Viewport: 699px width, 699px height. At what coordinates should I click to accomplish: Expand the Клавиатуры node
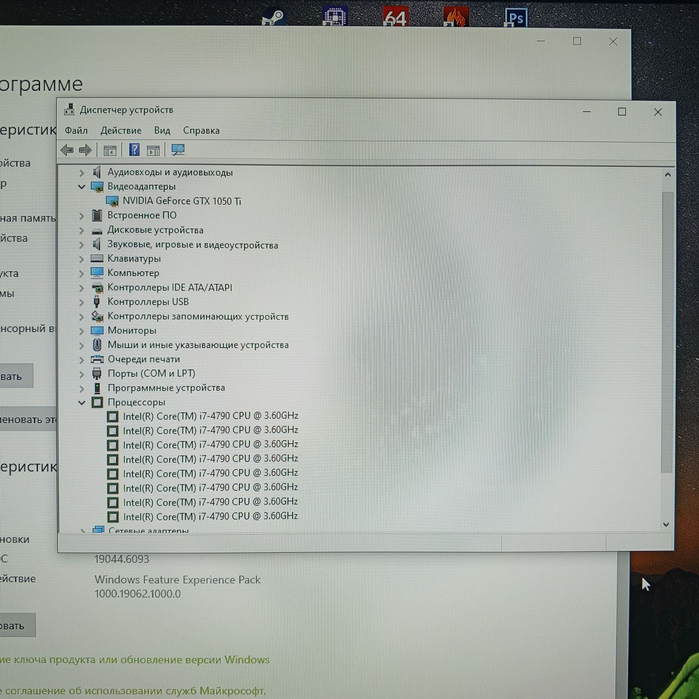point(81,259)
